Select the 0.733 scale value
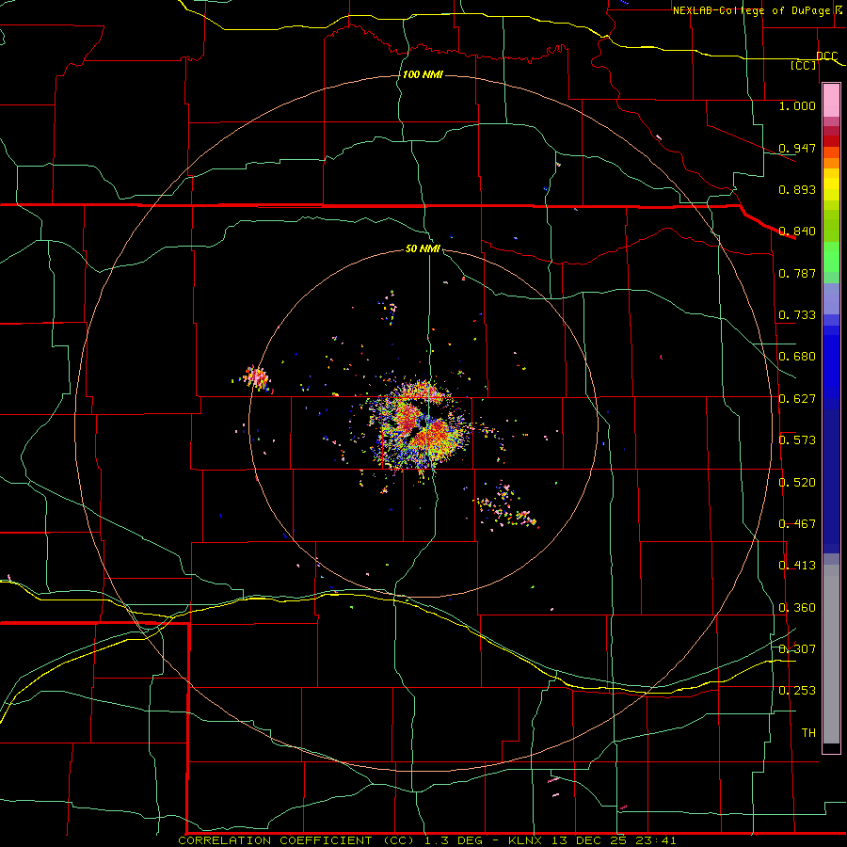Image resolution: width=847 pixels, height=847 pixels. click(797, 315)
